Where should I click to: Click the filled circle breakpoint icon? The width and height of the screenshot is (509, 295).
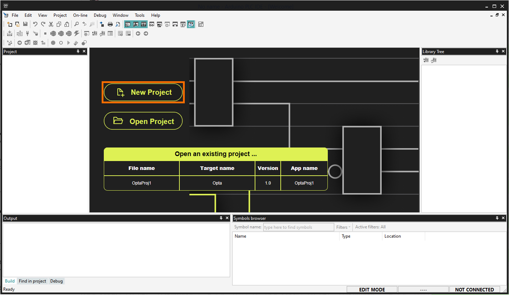[x=53, y=43]
